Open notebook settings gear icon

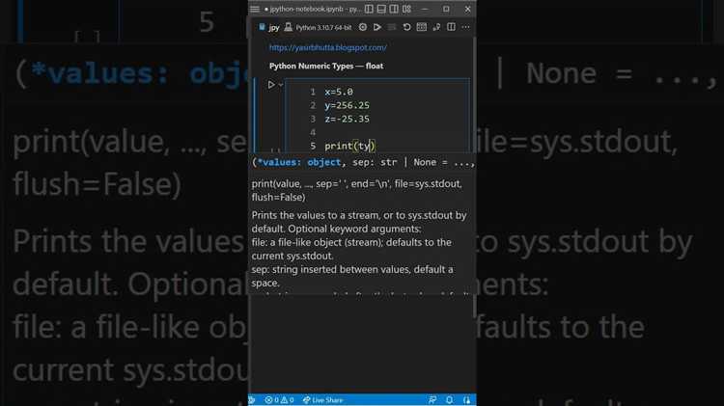coord(363,28)
